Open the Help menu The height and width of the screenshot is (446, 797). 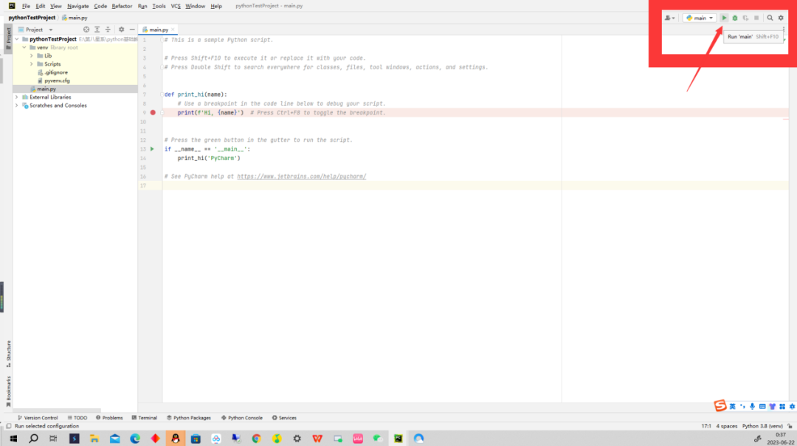(x=216, y=6)
